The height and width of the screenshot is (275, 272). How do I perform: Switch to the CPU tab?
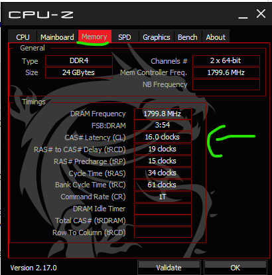pos(23,37)
